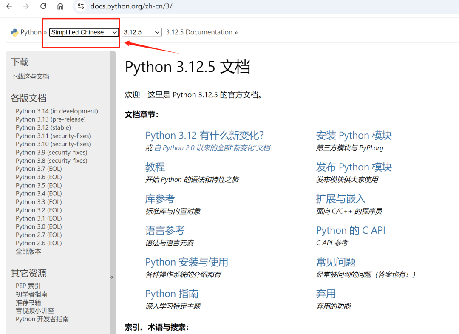This screenshot has height=334, width=459.
Task: Open the 扩展与嵌入 link
Action: click(x=341, y=198)
